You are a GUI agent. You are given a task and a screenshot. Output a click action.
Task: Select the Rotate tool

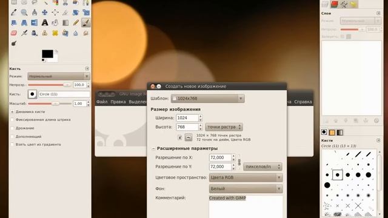tap(76, 12)
